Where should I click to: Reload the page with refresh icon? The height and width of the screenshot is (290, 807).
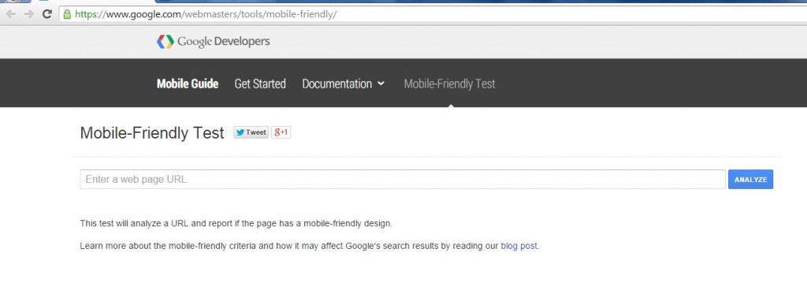(46, 14)
